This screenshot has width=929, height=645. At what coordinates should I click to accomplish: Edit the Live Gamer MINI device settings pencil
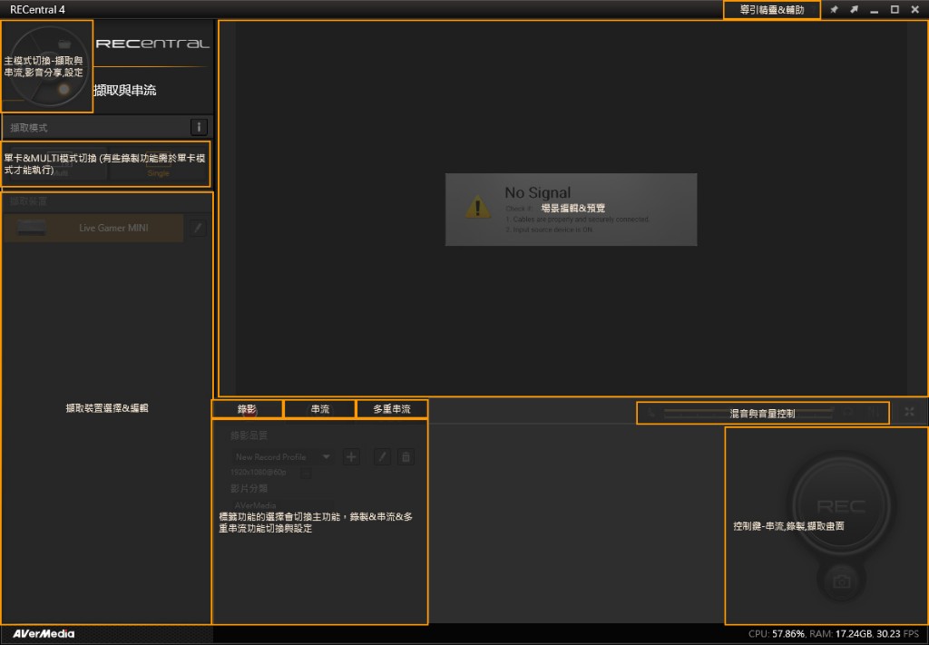click(x=199, y=228)
